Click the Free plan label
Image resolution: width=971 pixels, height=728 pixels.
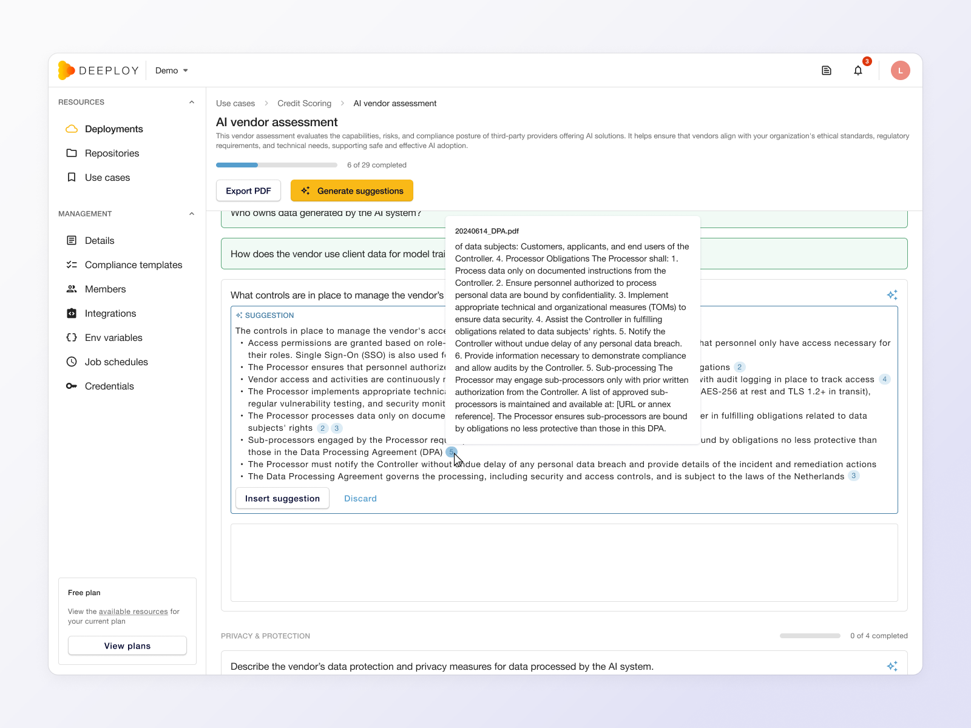[84, 593]
